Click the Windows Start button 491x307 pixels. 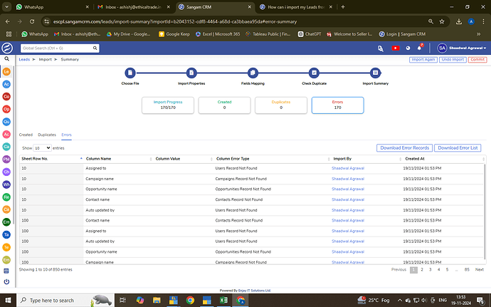click(8, 301)
